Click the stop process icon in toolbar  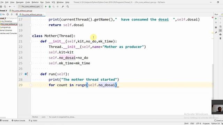point(57,7)
